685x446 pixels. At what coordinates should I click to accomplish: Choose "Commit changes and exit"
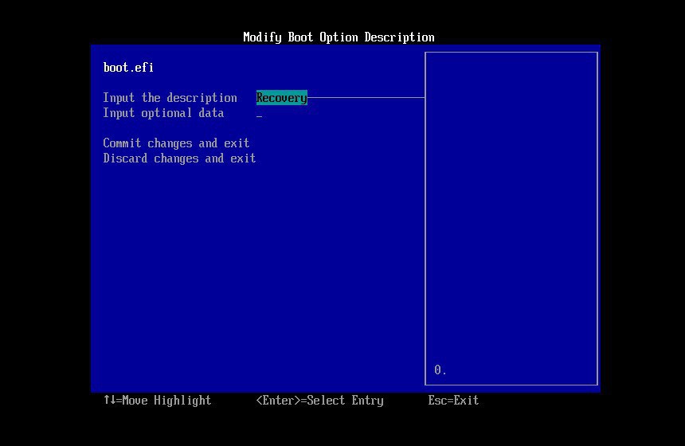tap(176, 143)
